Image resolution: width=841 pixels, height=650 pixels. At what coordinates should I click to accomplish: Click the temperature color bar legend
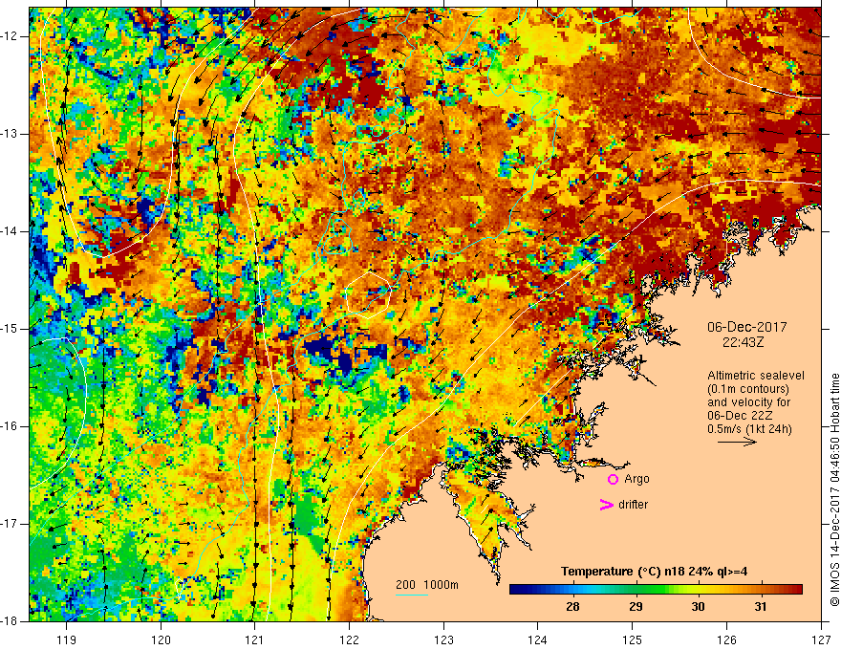click(656, 590)
